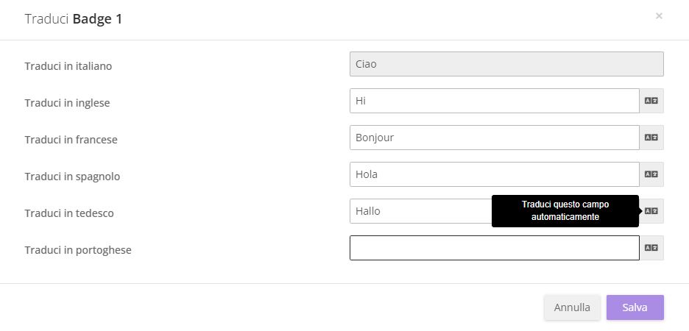Click the Spanish field containing Hola
The height and width of the screenshot is (331, 689).
494,174
